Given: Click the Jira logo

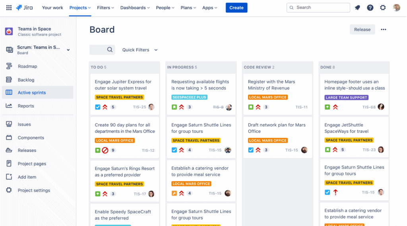Looking at the screenshot, I should click(24, 8).
